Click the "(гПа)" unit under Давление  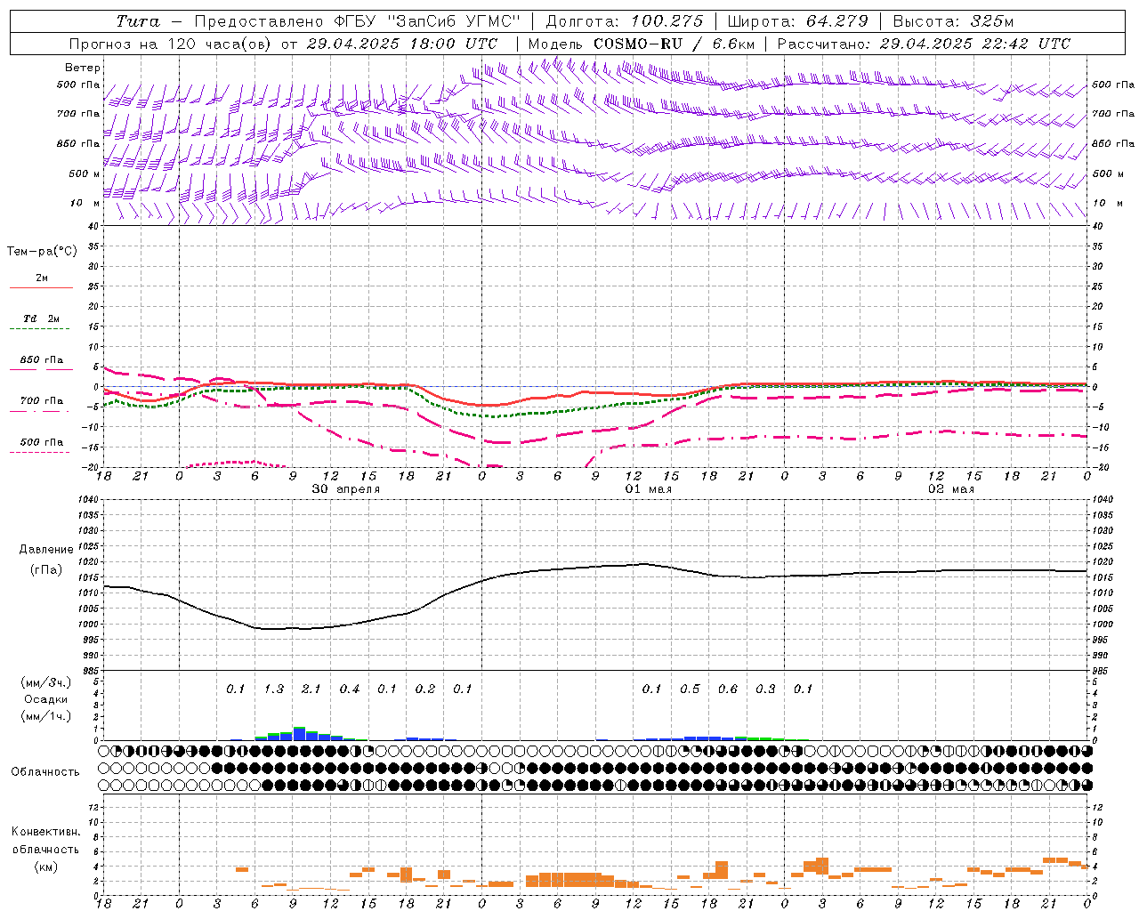coord(46,570)
